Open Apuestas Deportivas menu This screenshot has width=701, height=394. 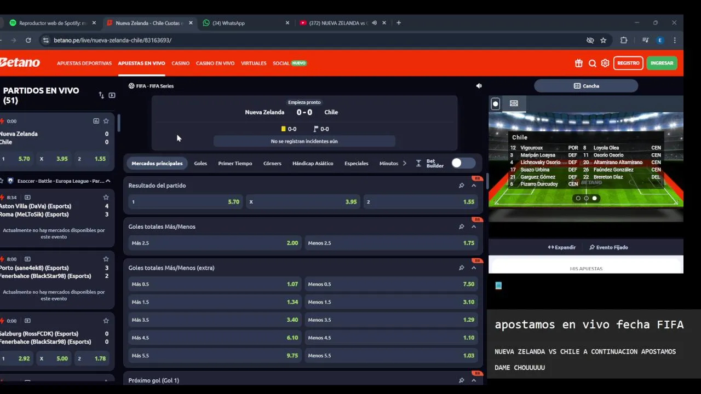click(84, 63)
